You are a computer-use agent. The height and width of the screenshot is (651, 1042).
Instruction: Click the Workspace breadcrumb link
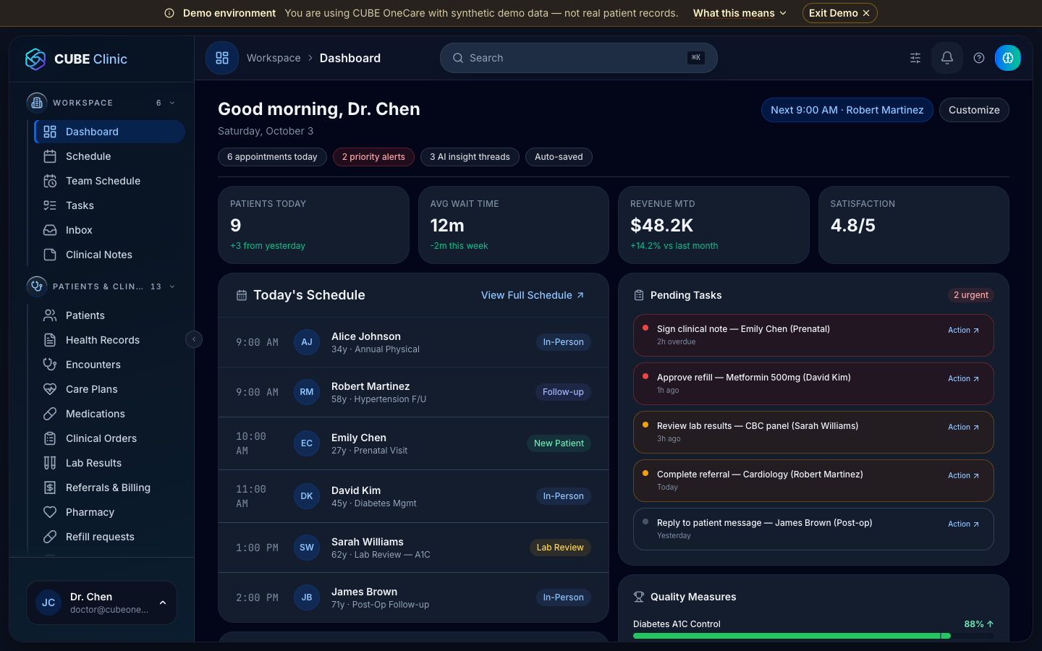tap(274, 58)
